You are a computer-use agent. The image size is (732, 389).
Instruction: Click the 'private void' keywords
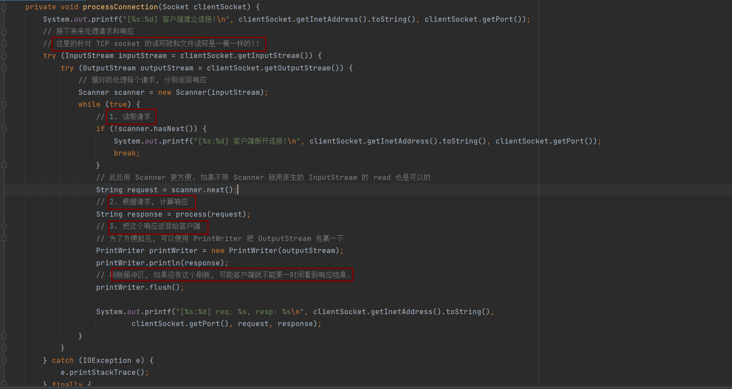click(x=52, y=7)
